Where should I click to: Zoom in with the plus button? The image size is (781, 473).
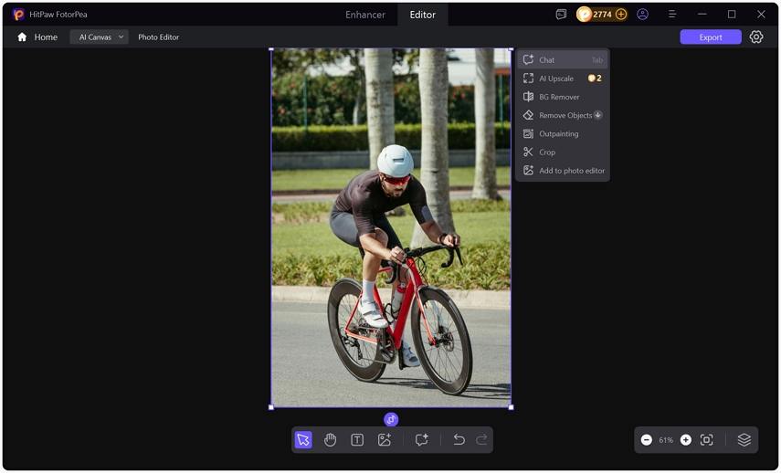(x=686, y=440)
